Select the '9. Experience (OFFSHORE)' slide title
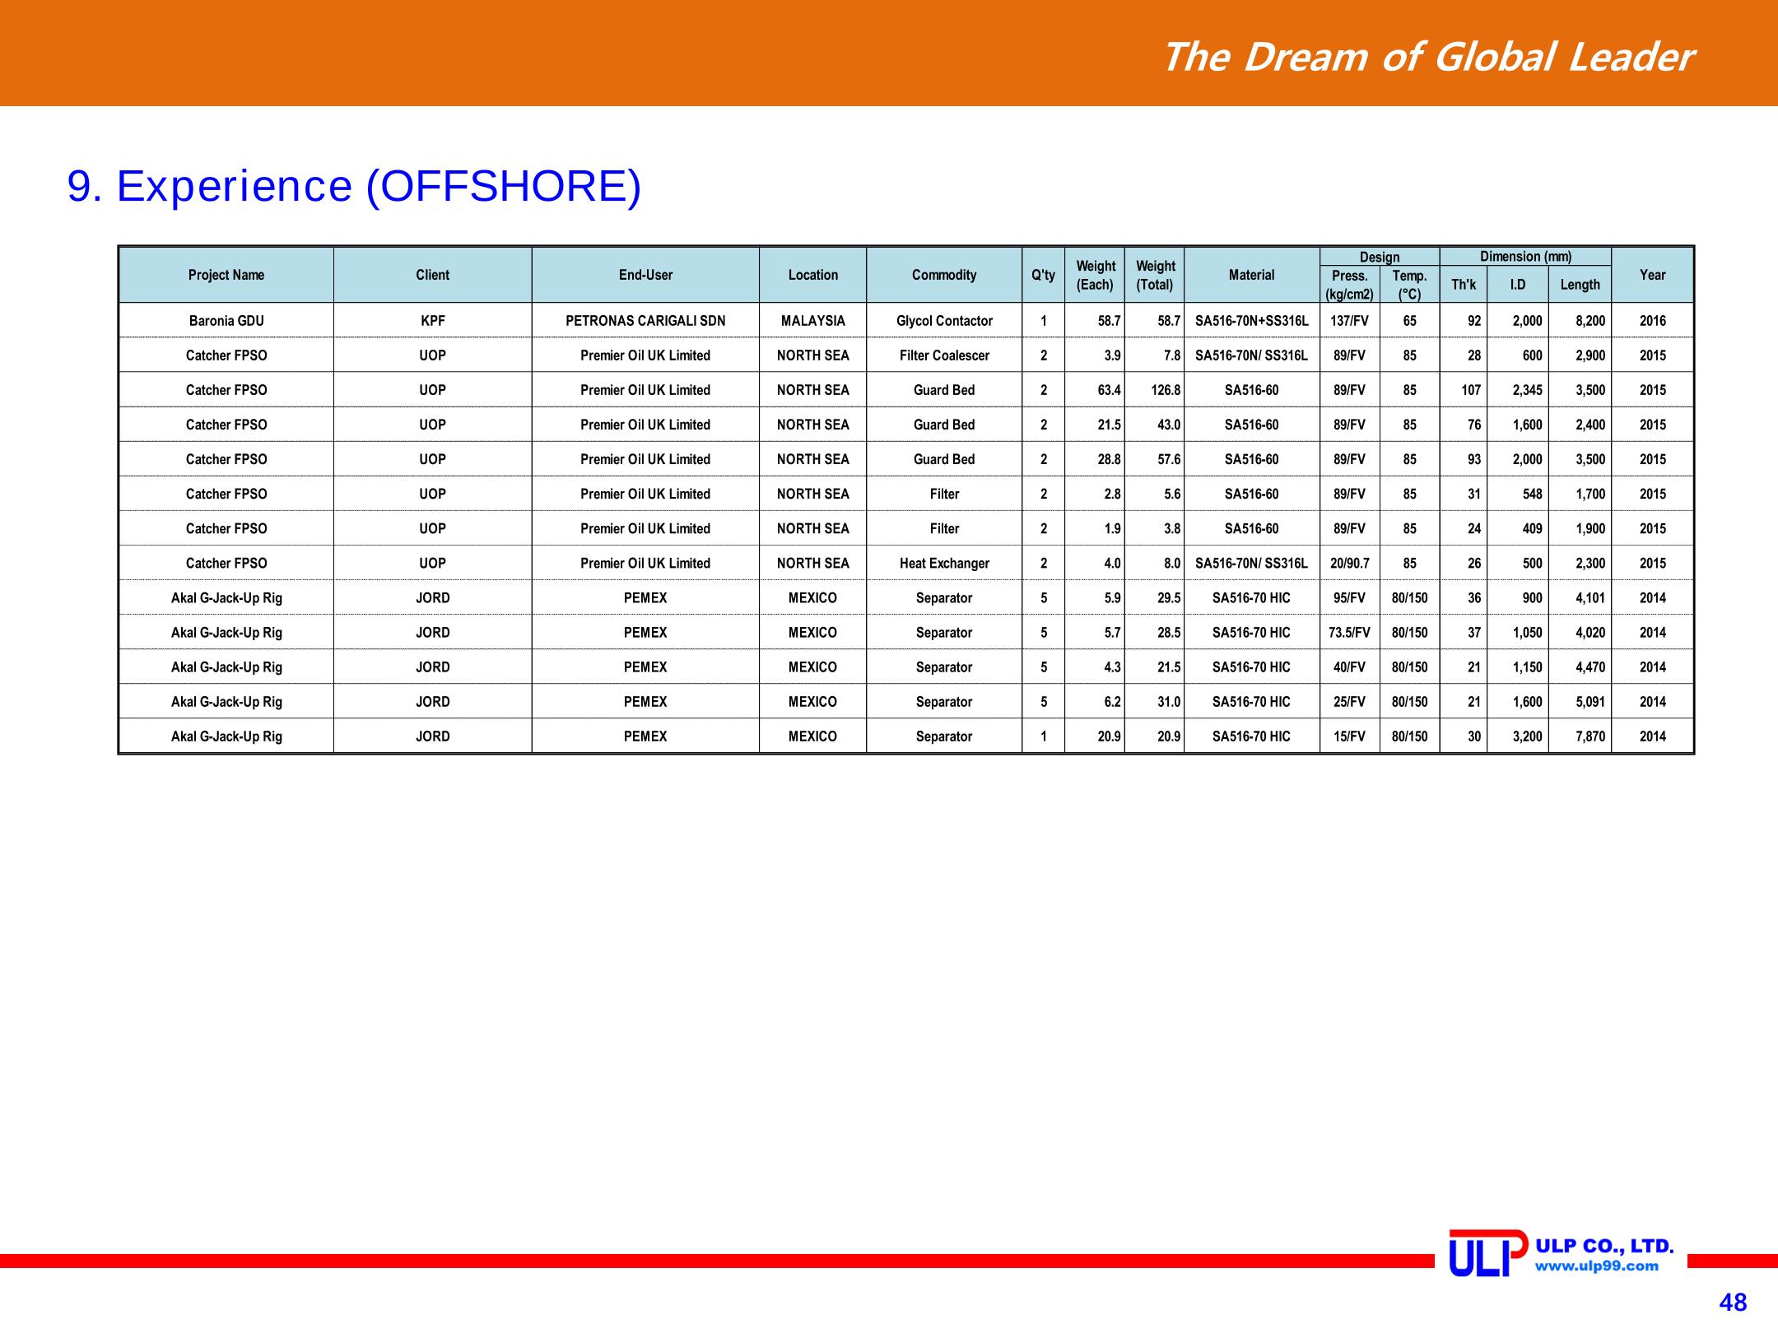The width and height of the screenshot is (1778, 1333). pos(354,186)
